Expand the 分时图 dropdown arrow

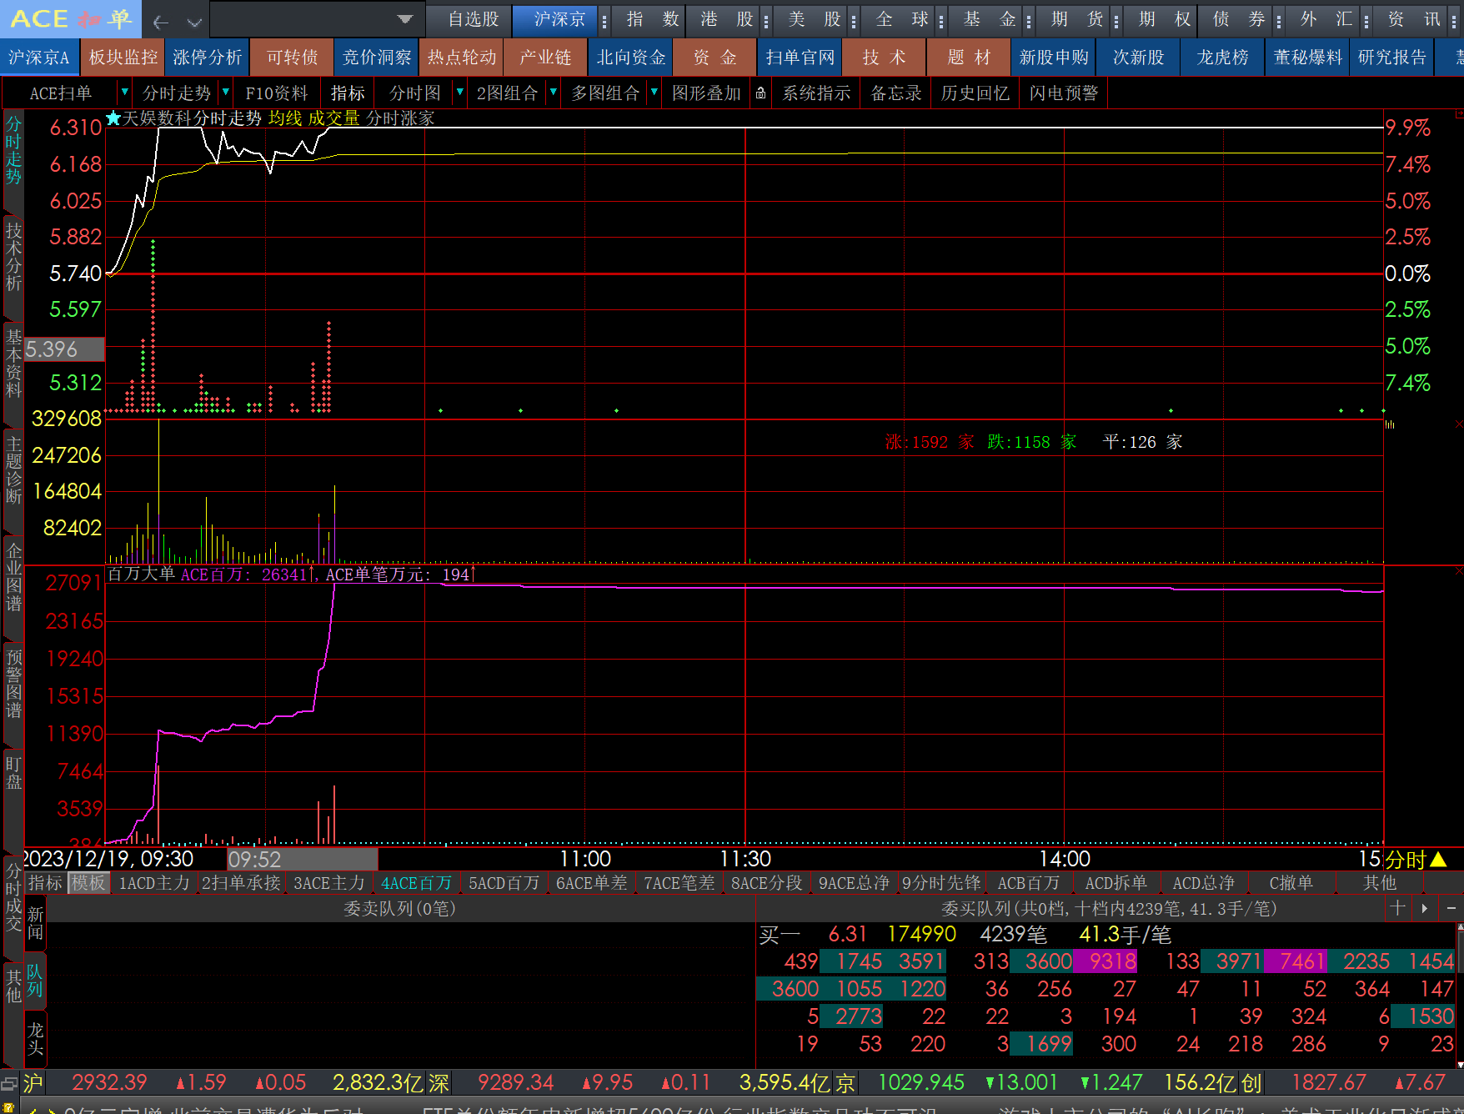pos(459,93)
